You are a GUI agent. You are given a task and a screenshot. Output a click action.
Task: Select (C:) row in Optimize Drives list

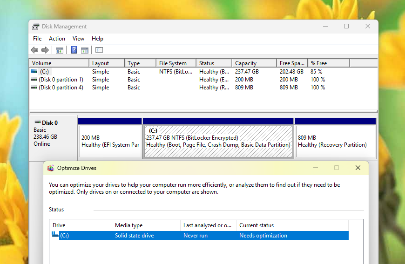(x=201, y=235)
